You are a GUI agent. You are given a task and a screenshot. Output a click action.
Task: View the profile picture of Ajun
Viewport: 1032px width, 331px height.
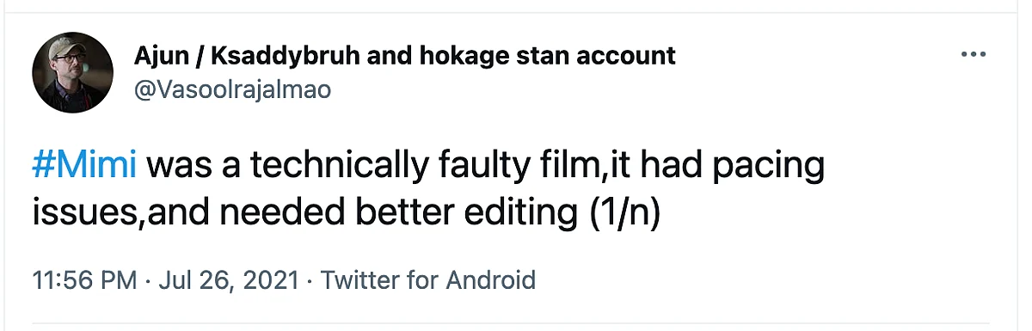point(72,73)
